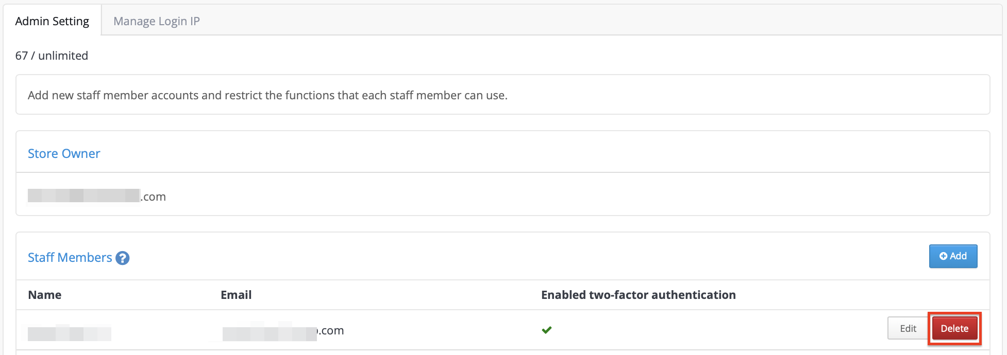Select the Admin Setting tab
The height and width of the screenshot is (355, 1007).
(x=52, y=21)
